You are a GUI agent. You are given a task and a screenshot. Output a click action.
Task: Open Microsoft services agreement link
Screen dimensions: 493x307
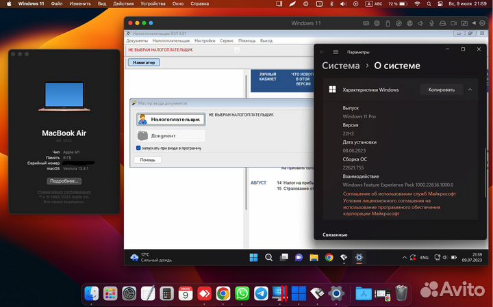(399, 193)
